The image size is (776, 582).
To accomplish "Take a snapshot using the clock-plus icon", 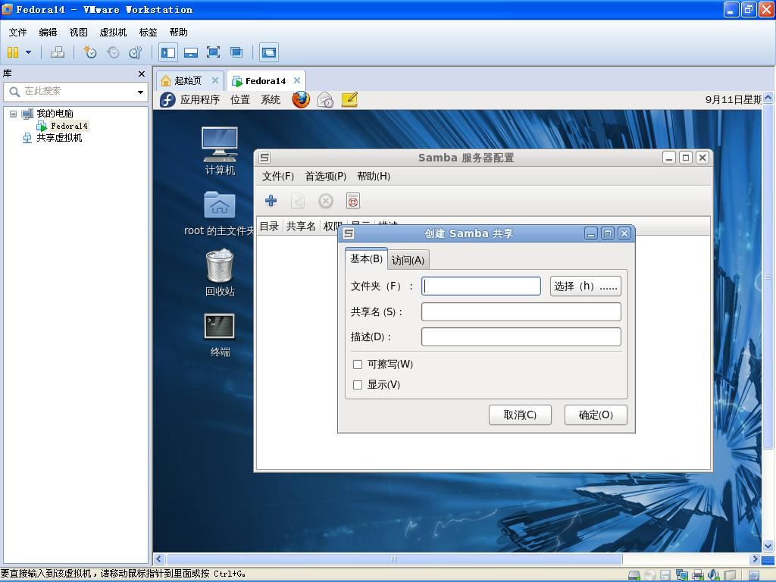I will pos(89,52).
